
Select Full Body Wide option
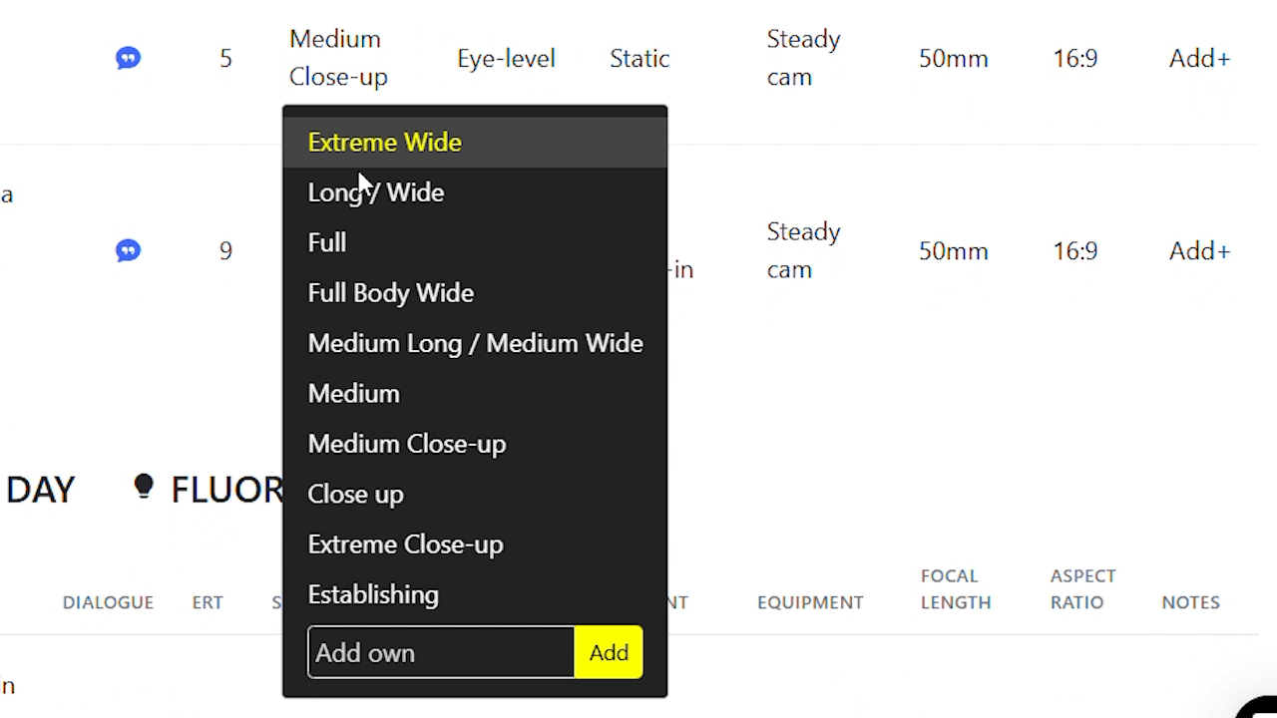pyautogui.click(x=391, y=292)
